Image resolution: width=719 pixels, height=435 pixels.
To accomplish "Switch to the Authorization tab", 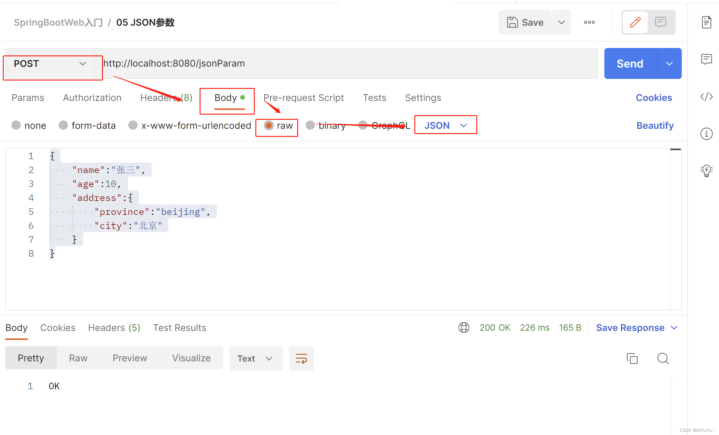I will [92, 98].
